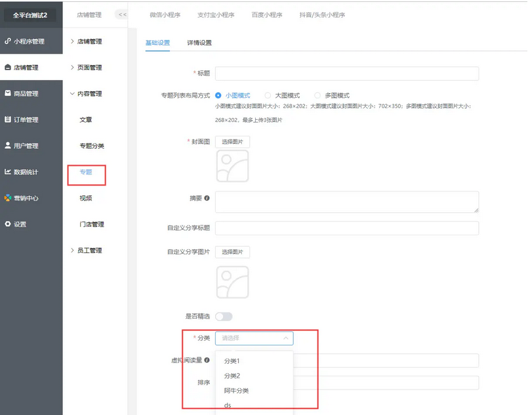Click 选择图片 button for 封面图
The height and width of the screenshot is (415, 530).
point(233,142)
